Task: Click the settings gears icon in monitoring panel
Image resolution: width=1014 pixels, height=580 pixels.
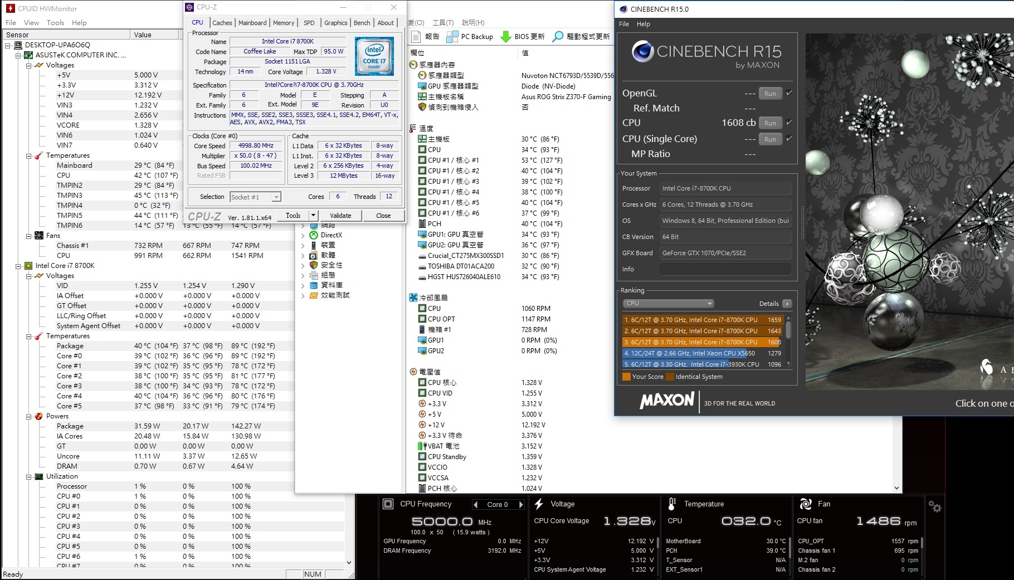Action: (x=935, y=506)
